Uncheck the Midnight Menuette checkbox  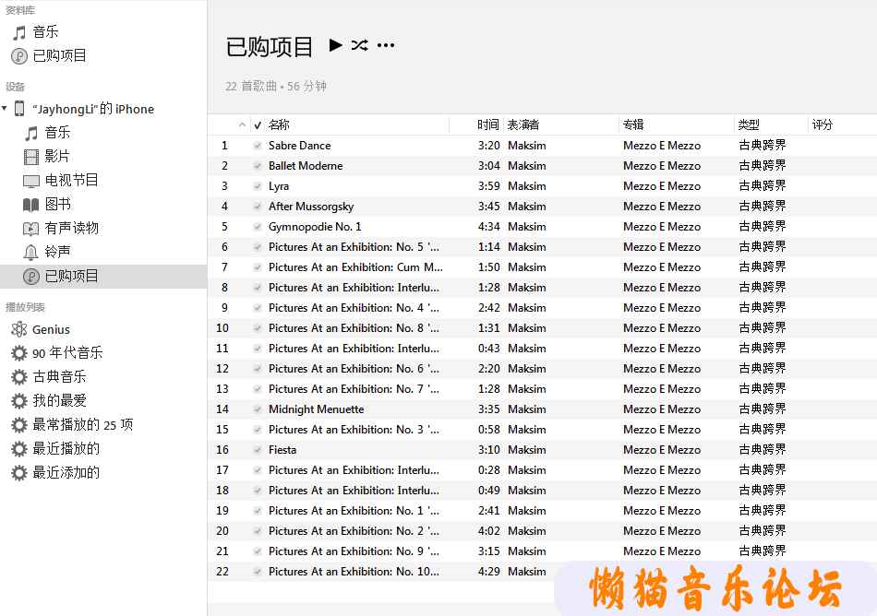258,409
